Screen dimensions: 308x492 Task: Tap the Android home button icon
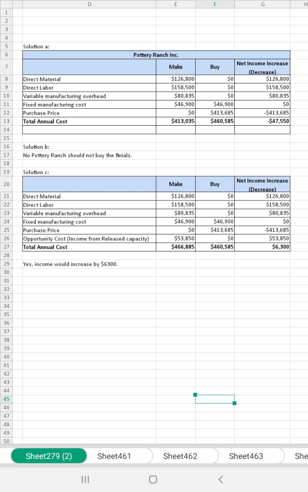(153, 479)
